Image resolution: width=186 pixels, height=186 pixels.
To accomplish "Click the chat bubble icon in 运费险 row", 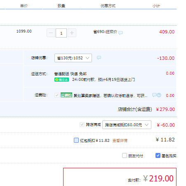I will pos(154,95).
